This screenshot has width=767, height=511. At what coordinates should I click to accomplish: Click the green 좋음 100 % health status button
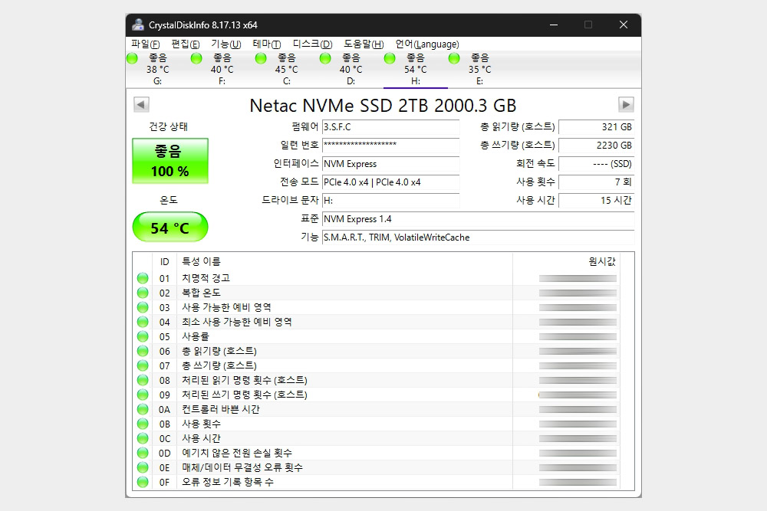click(x=170, y=161)
